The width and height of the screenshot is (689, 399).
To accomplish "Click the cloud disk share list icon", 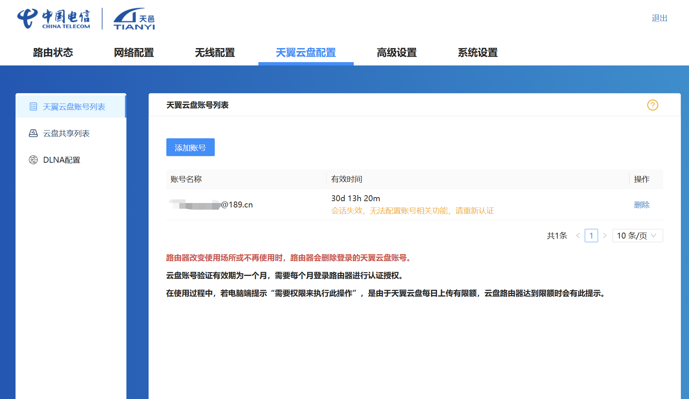I will click(33, 133).
